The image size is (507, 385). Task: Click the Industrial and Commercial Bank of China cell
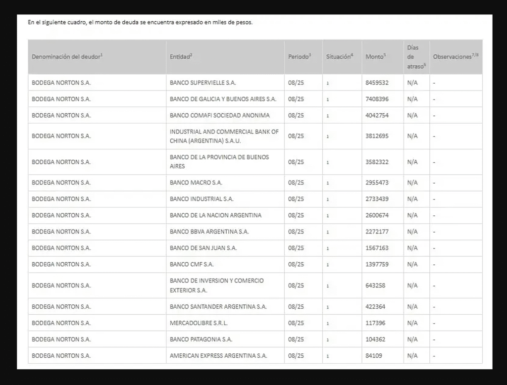224,136
